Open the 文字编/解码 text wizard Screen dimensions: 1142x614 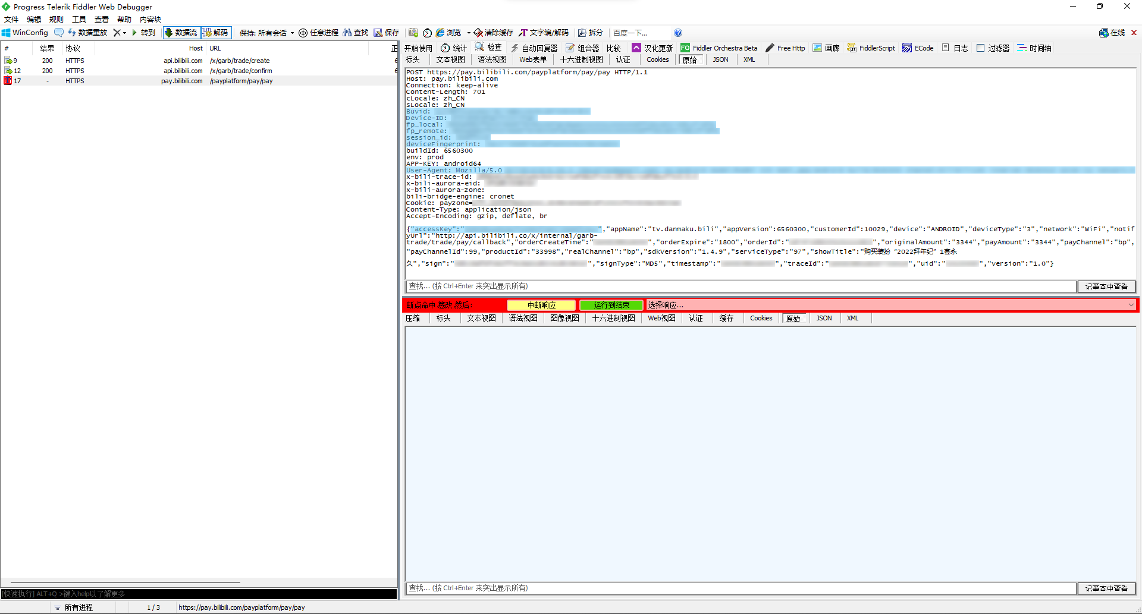click(x=544, y=33)
